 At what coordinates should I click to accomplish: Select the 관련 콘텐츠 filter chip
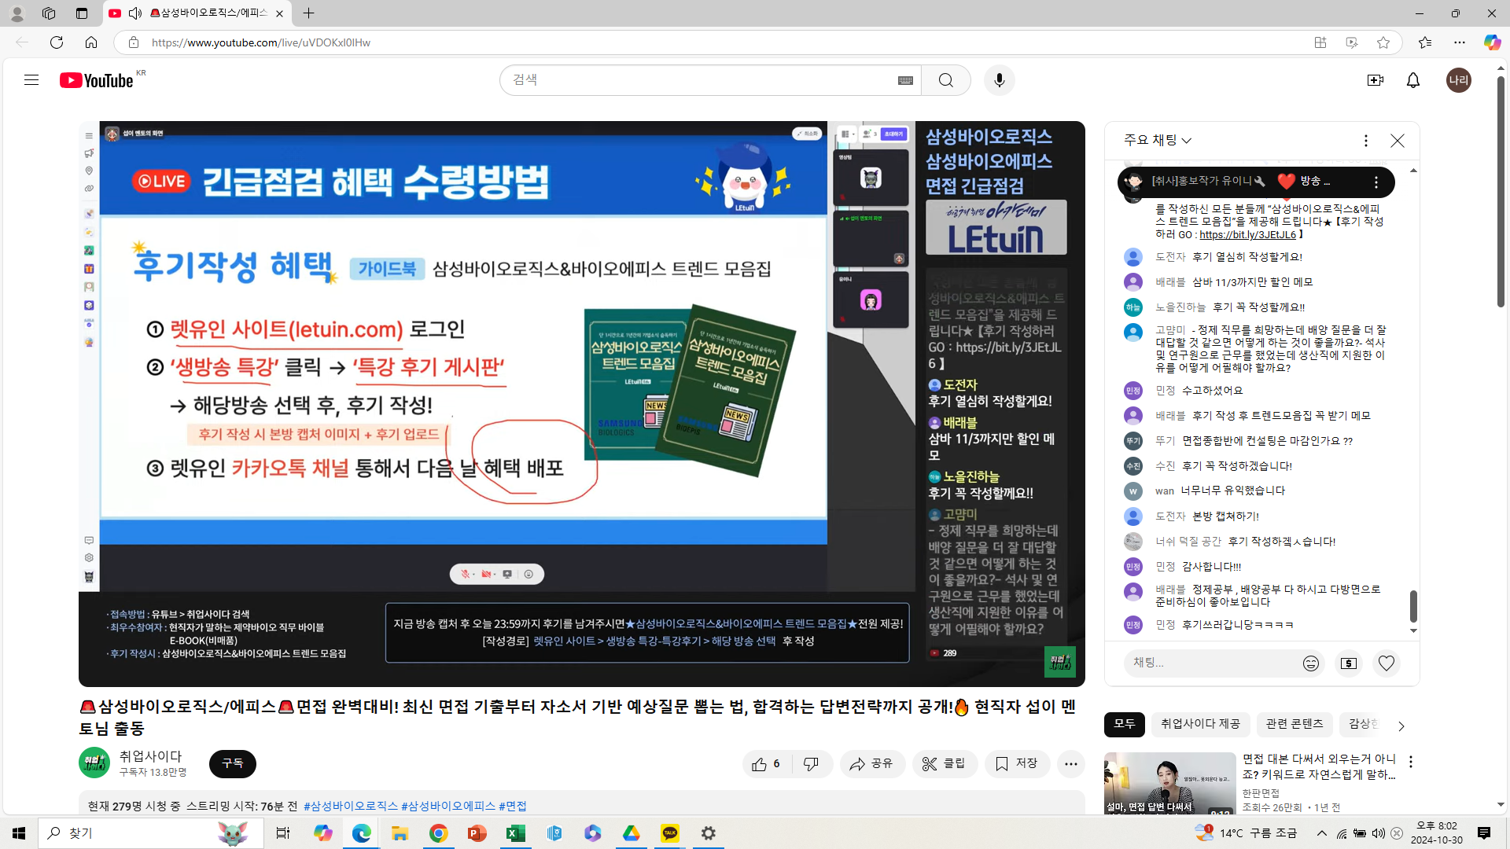point(1294,724)
